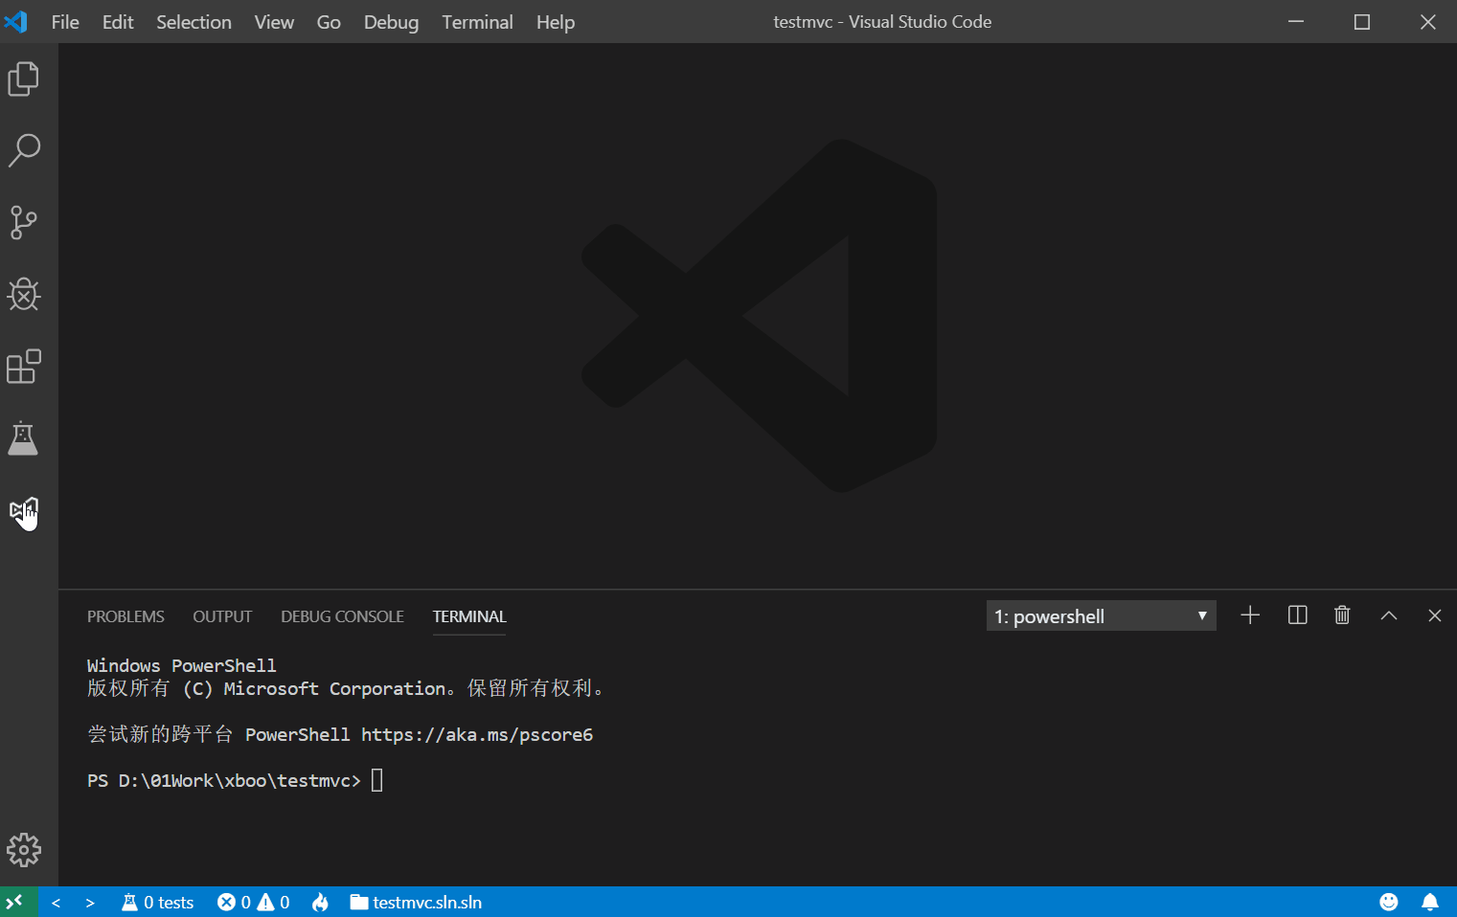
Task: Maximize the VS Code window
Action: click(1361, 21)
